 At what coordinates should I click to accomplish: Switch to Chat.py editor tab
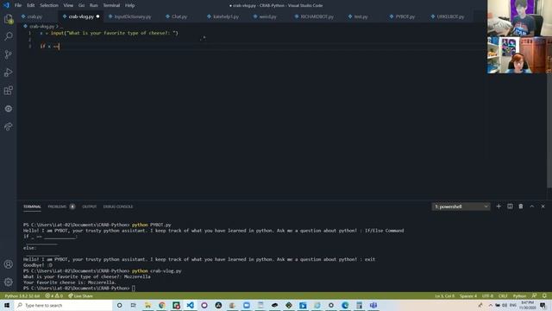pos(179,16)
